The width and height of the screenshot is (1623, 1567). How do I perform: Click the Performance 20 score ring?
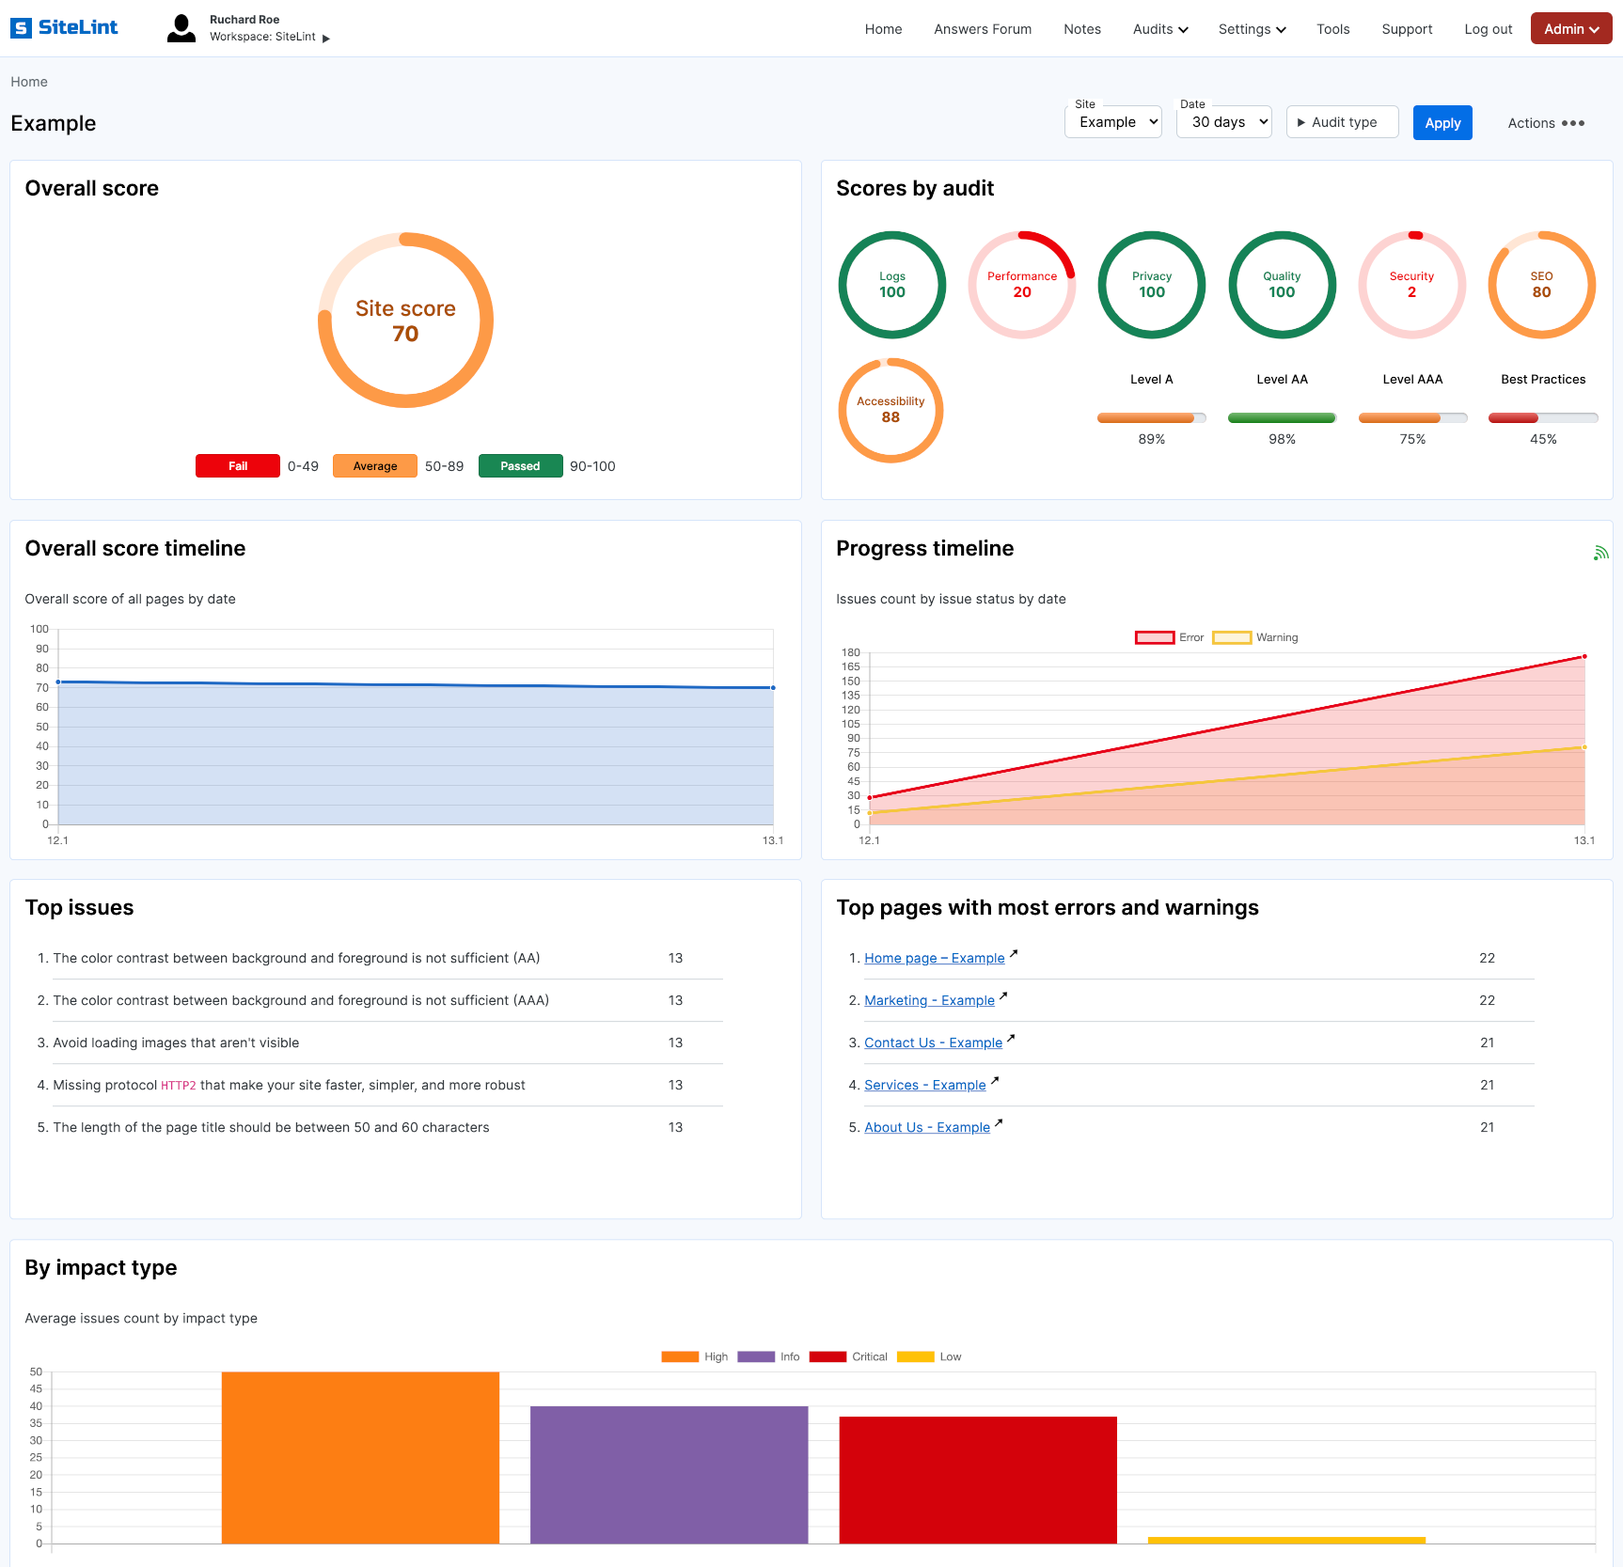click(1022, 285)
